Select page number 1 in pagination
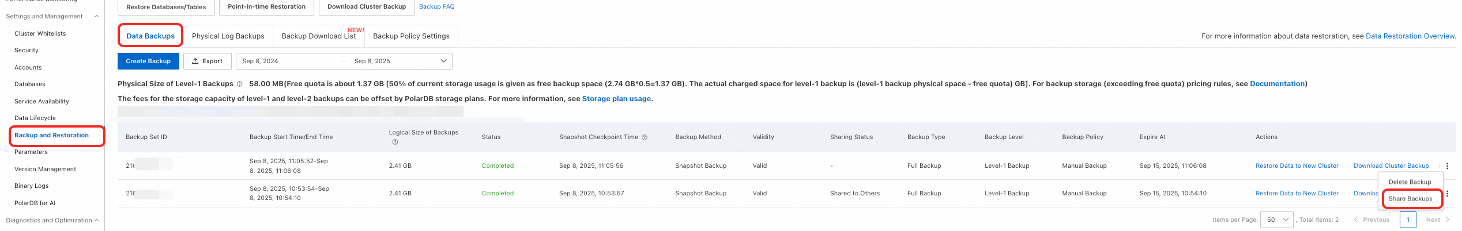Screen dimensions: 1462x231 [x=1407, y=220]
